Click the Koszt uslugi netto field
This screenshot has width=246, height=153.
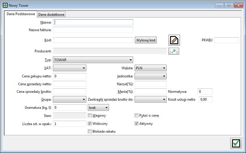tap(206, 99)
